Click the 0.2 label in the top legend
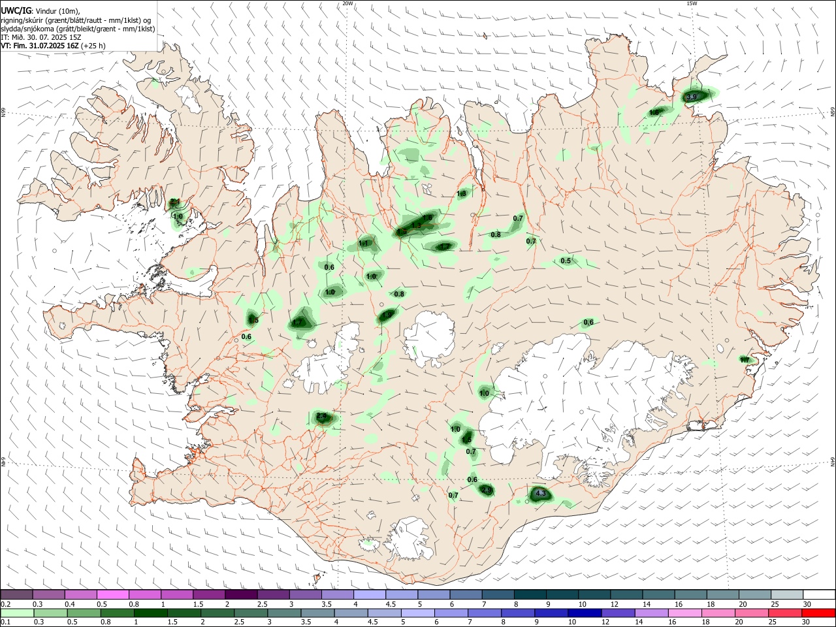Viewport: 836px width, 627px height. (x=6, y=604)
